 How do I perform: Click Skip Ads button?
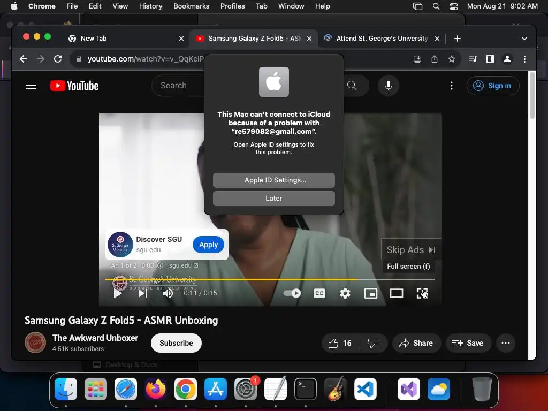point(411,250)
